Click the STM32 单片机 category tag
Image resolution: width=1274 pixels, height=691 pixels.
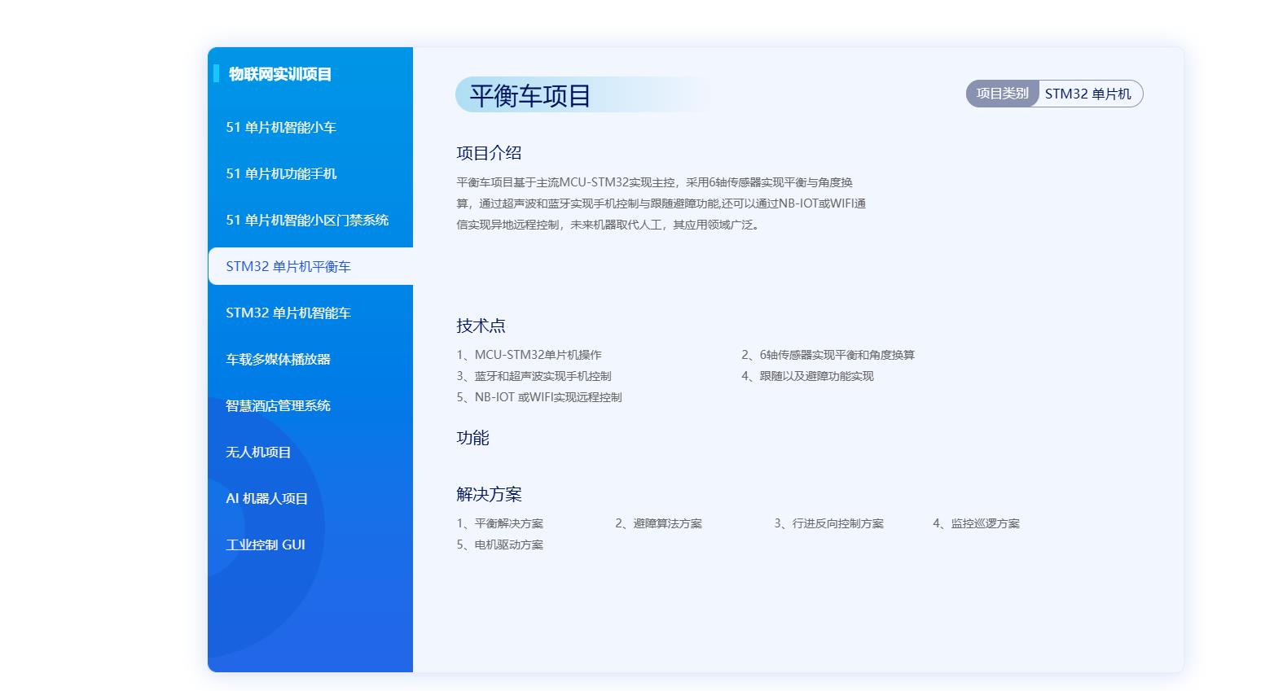click(x=1087, y=94)
